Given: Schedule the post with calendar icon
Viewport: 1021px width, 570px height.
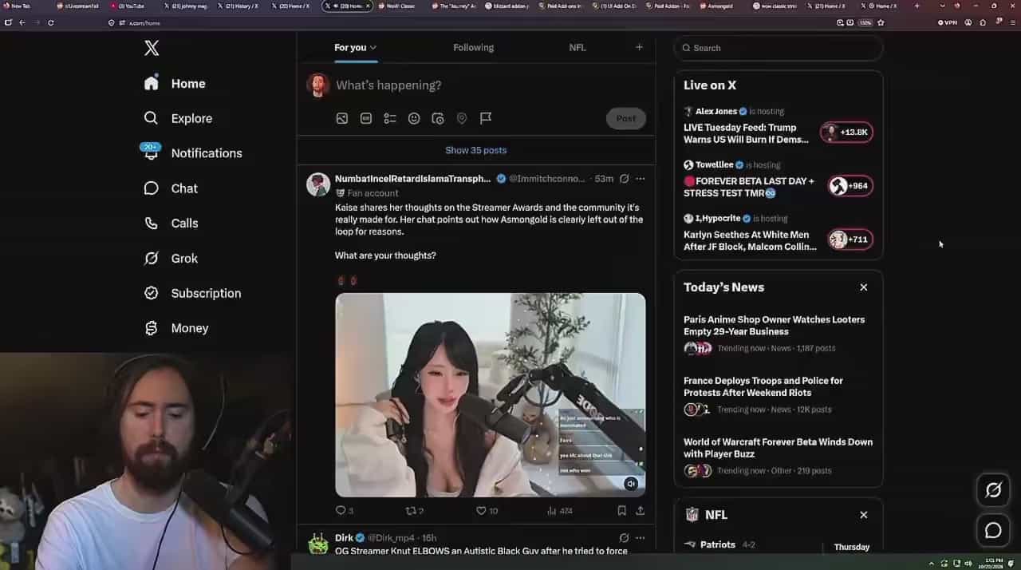Looking at the screenshot, I should tap(438, 118).
